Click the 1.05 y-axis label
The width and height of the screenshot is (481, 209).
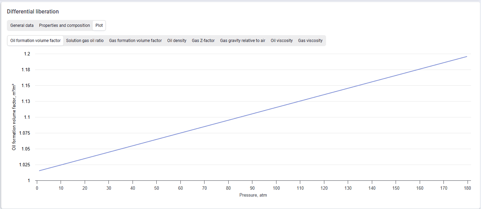26,149
